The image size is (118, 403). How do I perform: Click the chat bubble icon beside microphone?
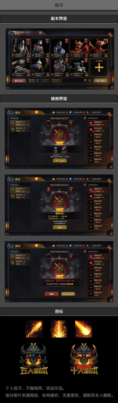tap(85, 80)
